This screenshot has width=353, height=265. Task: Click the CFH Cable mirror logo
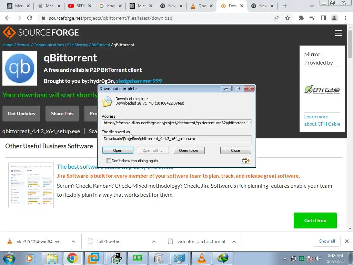pos(322,89)
